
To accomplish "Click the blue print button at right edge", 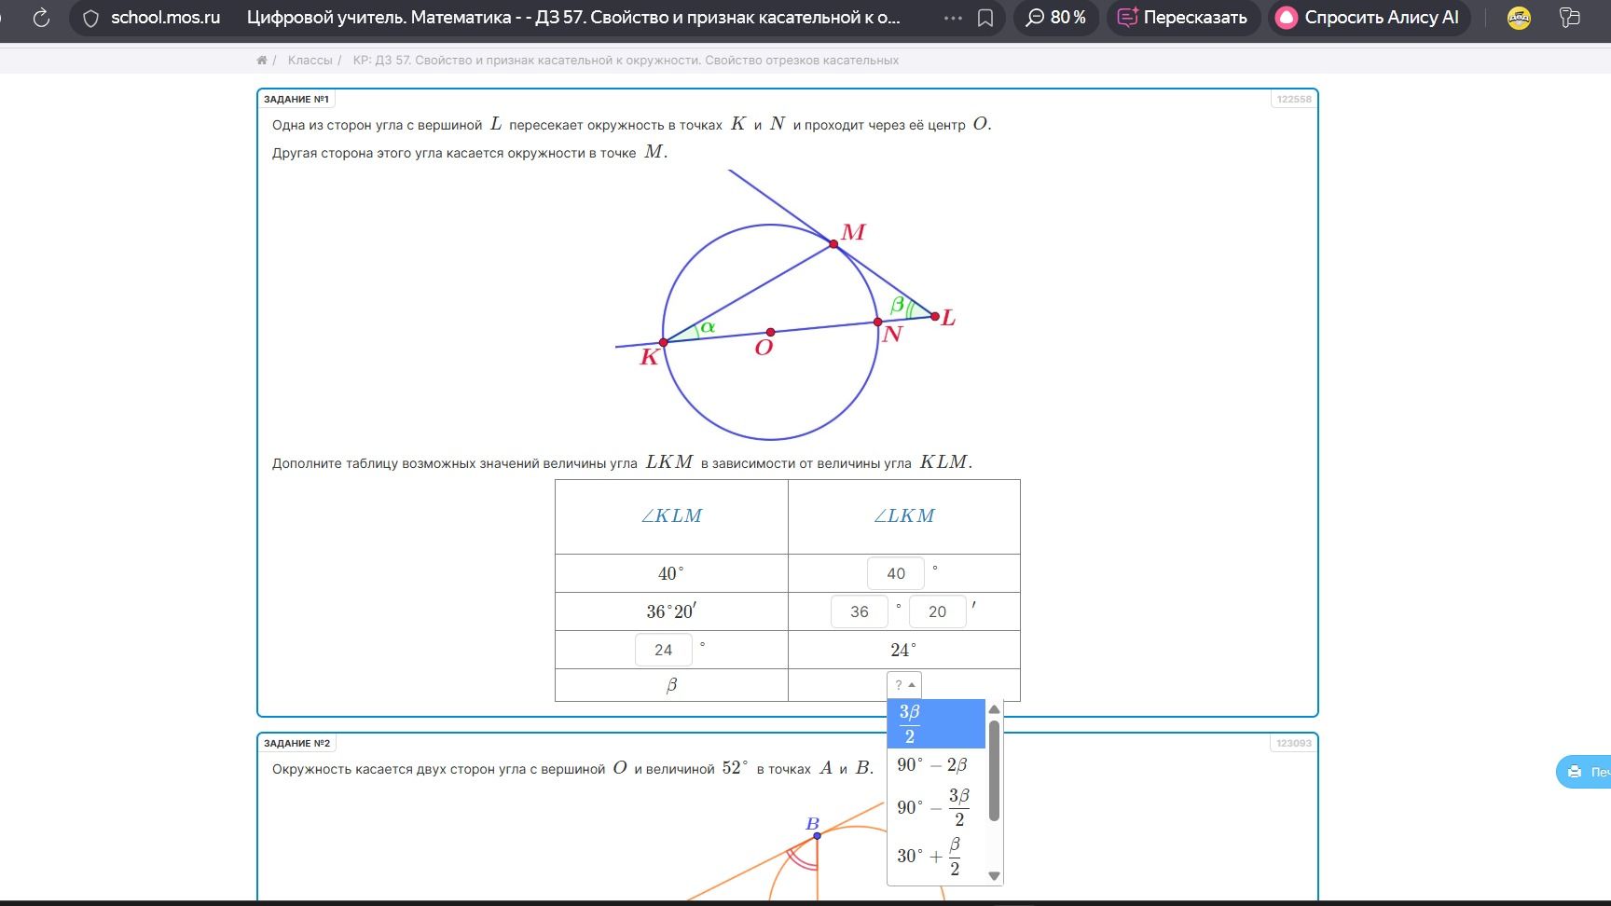I will (x=1583, y=772).
